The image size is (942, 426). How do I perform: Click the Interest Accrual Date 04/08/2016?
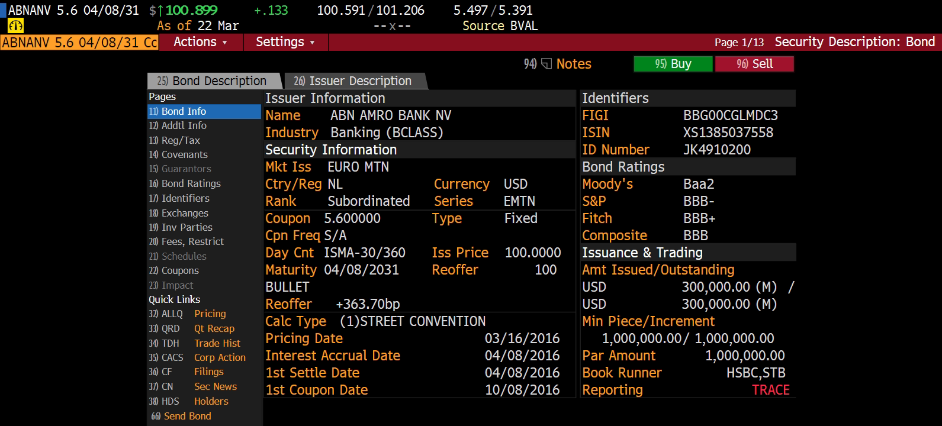click(x=522, y=356)
